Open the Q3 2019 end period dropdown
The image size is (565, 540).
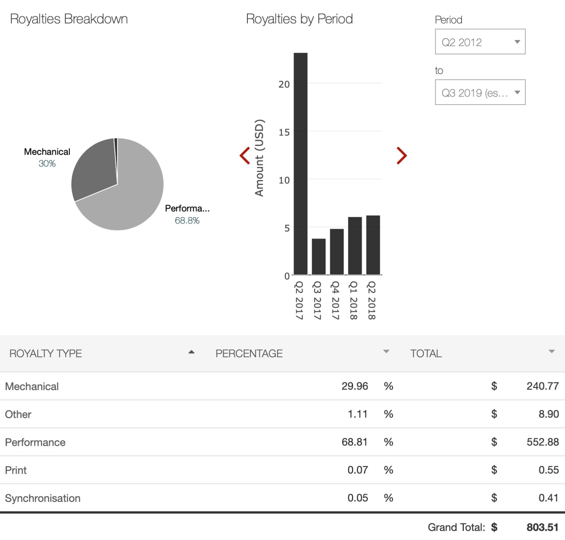[x=480, y=92]
